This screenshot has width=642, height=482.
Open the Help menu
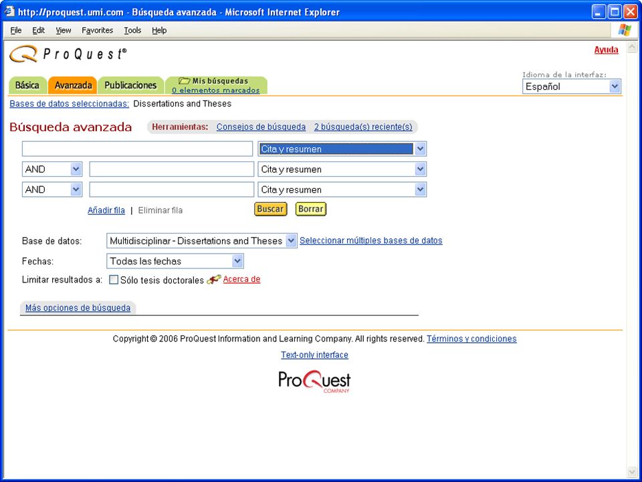coord(159,30)
